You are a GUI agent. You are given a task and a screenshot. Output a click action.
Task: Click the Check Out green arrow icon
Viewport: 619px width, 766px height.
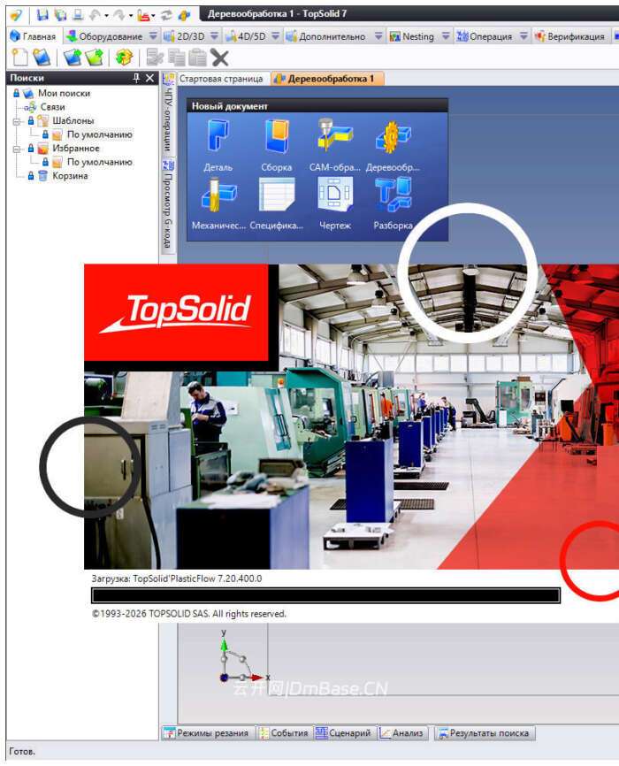[x=95, y=57]
